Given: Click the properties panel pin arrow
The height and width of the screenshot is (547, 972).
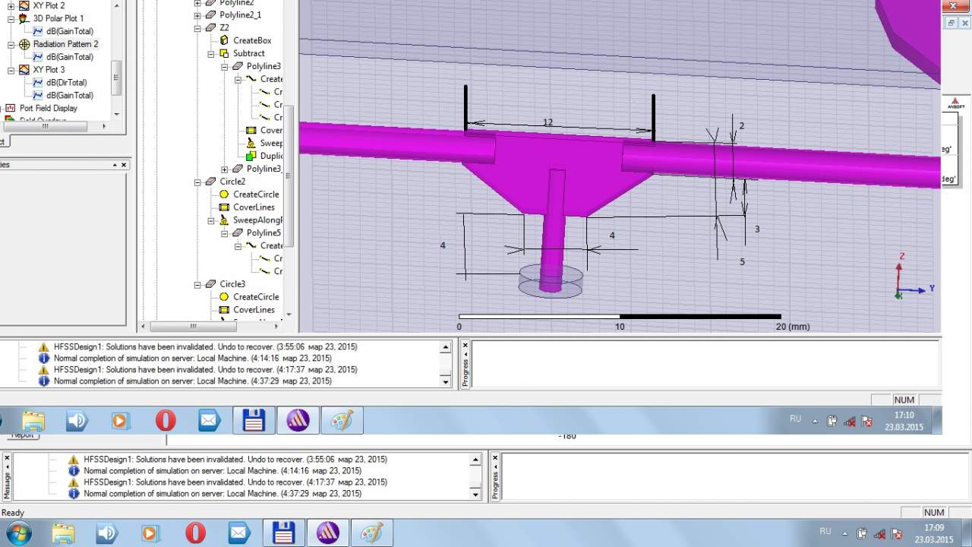Looking at the screenshot, I should (115, 165).
